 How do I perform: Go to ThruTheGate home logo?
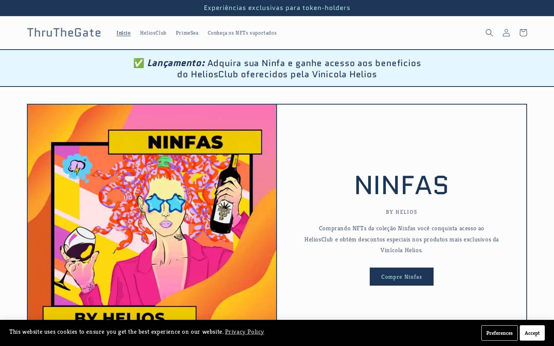pyautogui.click(x=64, y=33)
